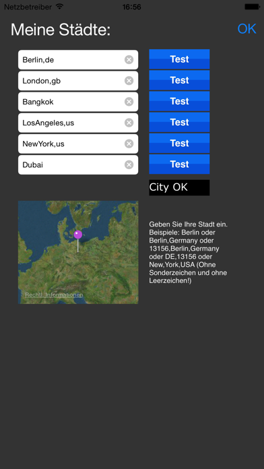264x469 pixels.
Task: Edit the Dubai input field
Action: tap(78, 165)
